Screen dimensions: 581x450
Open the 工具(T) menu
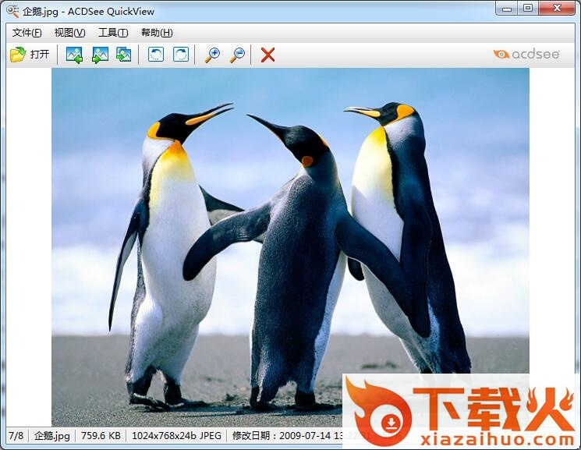coord(113,33)
